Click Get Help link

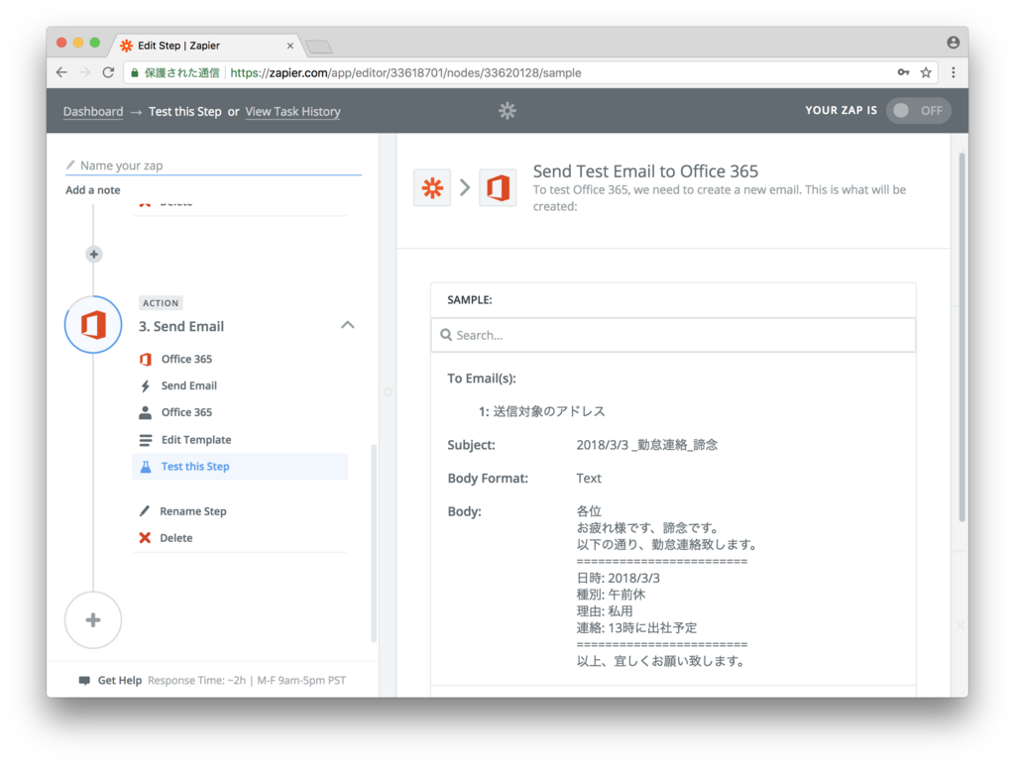[x=120, y=681]
